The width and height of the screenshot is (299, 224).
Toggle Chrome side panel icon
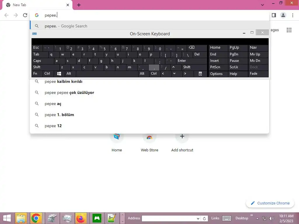[274, 15]
